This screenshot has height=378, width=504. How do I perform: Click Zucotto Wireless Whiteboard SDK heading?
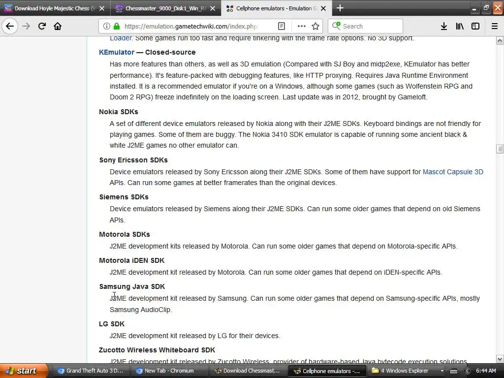[x=157, y=350]
